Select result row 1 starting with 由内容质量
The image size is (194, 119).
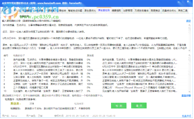(x=95, y=60)
